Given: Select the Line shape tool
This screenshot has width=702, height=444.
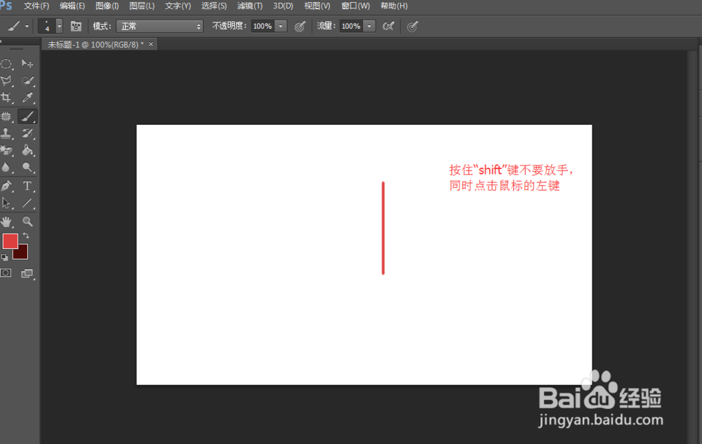Looking at the screenshot, I should click(x=27, y=203).
